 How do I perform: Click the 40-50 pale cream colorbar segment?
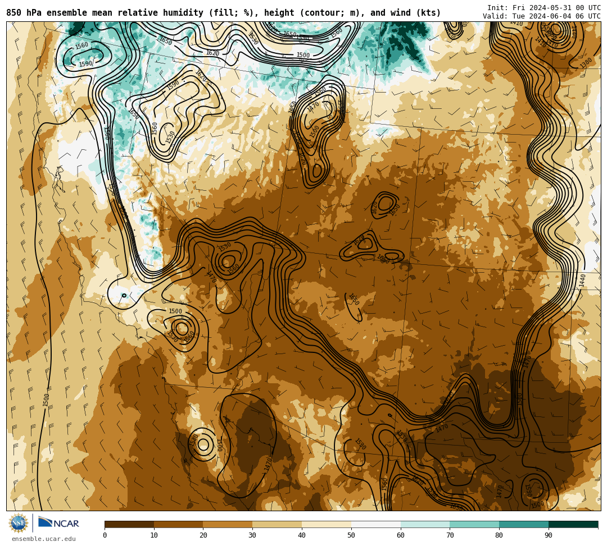[327, 524]
